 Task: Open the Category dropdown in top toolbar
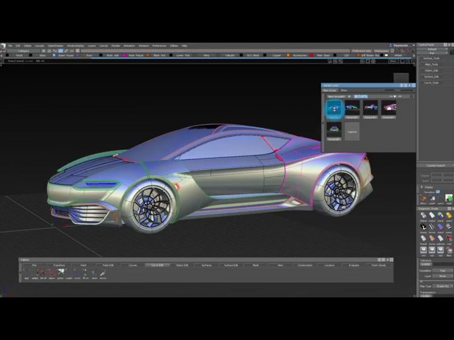click(24, 50)
